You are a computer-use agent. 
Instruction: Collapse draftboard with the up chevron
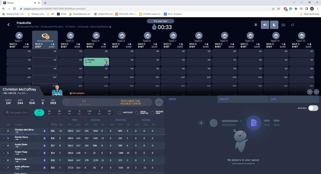pos(310,92)
